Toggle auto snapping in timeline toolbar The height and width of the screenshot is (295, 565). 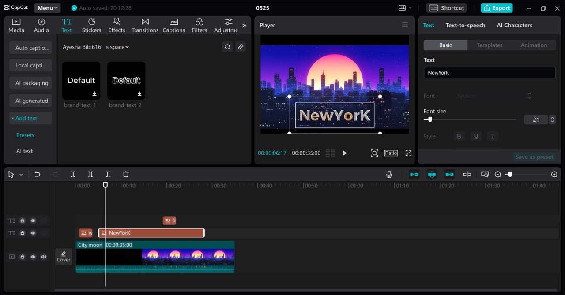[x=432, y=174]
